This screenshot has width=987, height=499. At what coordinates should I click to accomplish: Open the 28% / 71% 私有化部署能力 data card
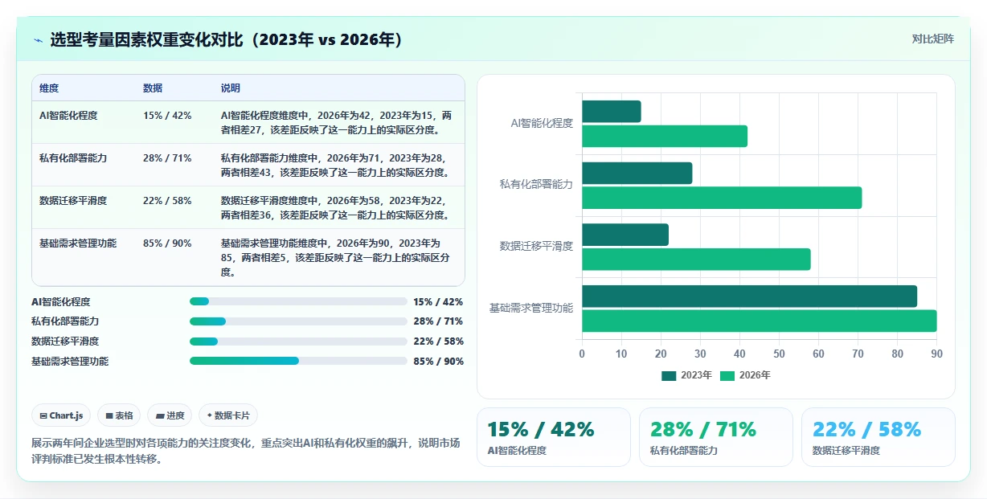click(x=716, y=437)
